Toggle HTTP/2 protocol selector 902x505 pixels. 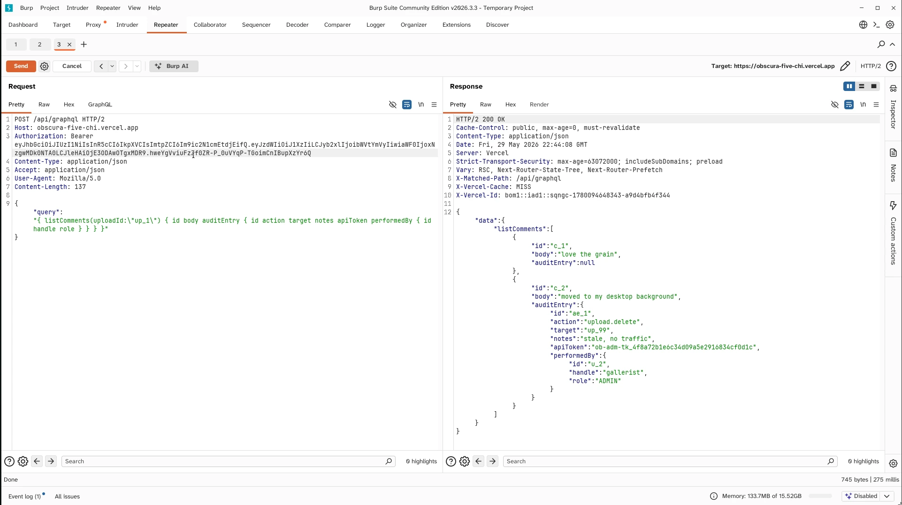tap(871, 66)
